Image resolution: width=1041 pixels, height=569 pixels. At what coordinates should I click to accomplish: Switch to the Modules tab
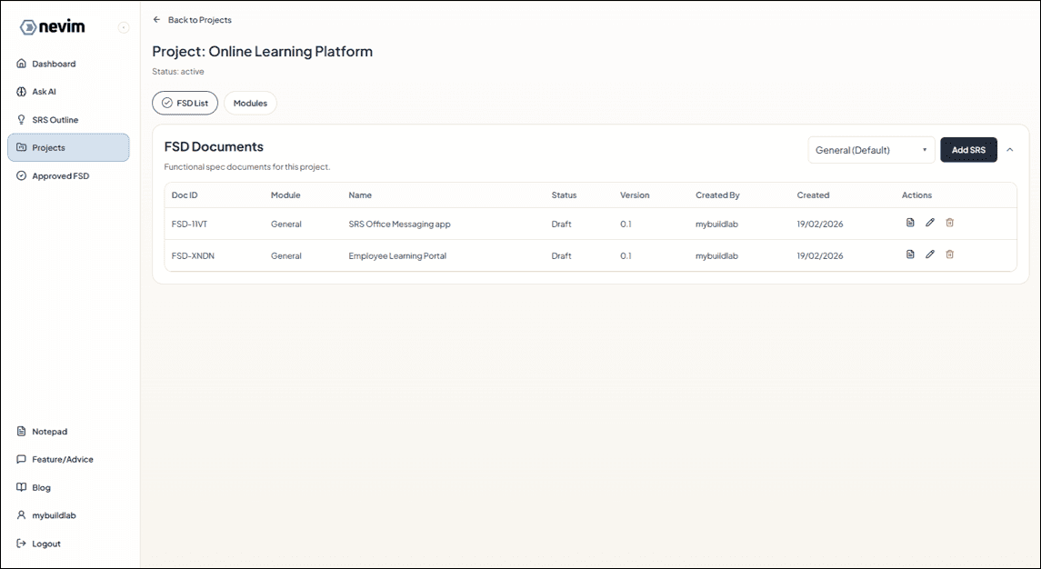[x=250, y=104]
